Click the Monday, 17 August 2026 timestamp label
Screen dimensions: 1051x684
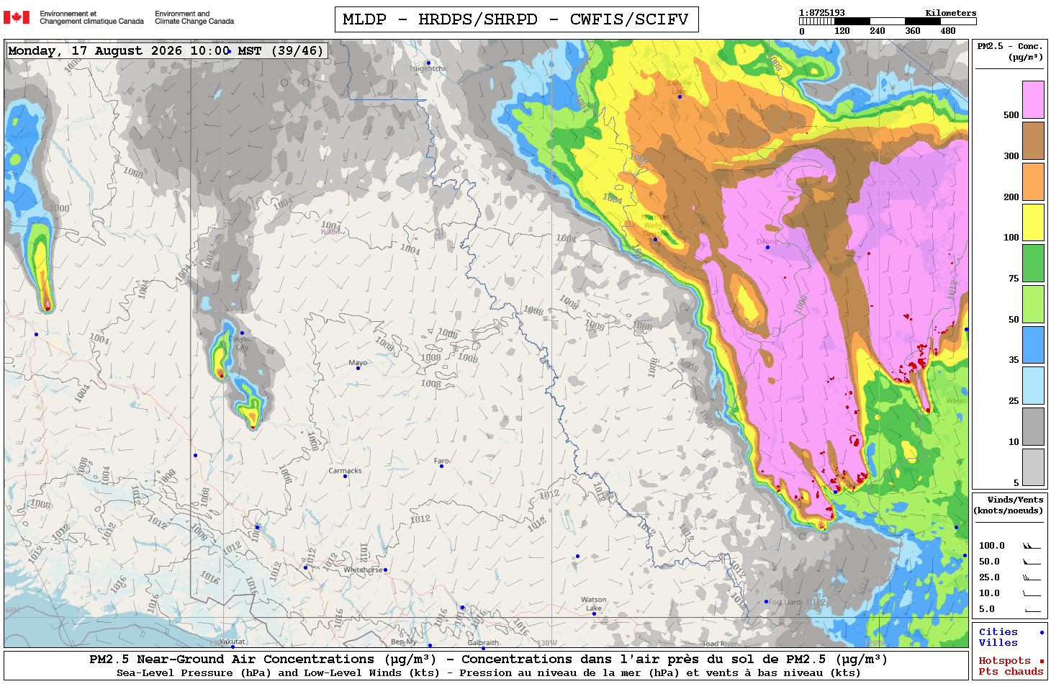click(x=166, y=50)
